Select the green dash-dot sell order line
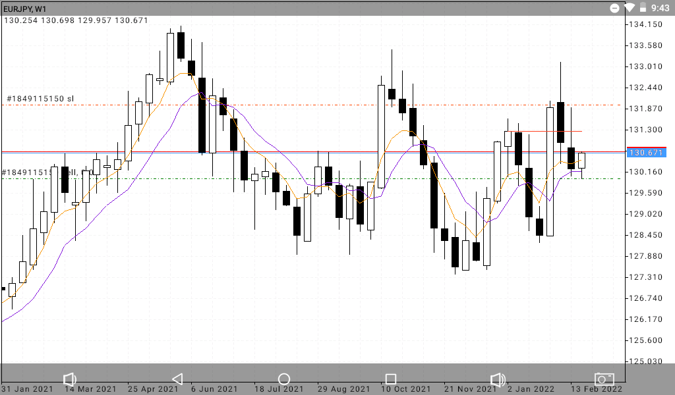Screen dimensions: 675x395 (x=312, y=178)
